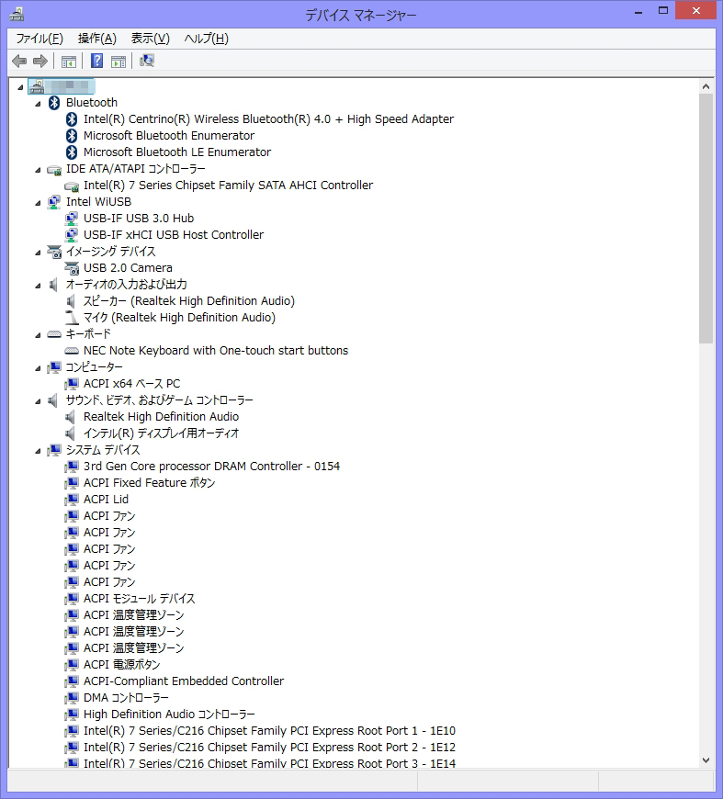723x799 pixels.
Task: Select DMA コントローラー
Action: (x=126, y=698)
